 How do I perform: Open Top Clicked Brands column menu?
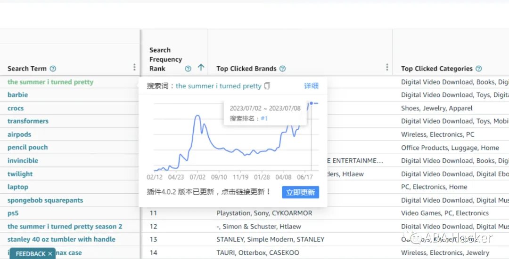point(387,67)
